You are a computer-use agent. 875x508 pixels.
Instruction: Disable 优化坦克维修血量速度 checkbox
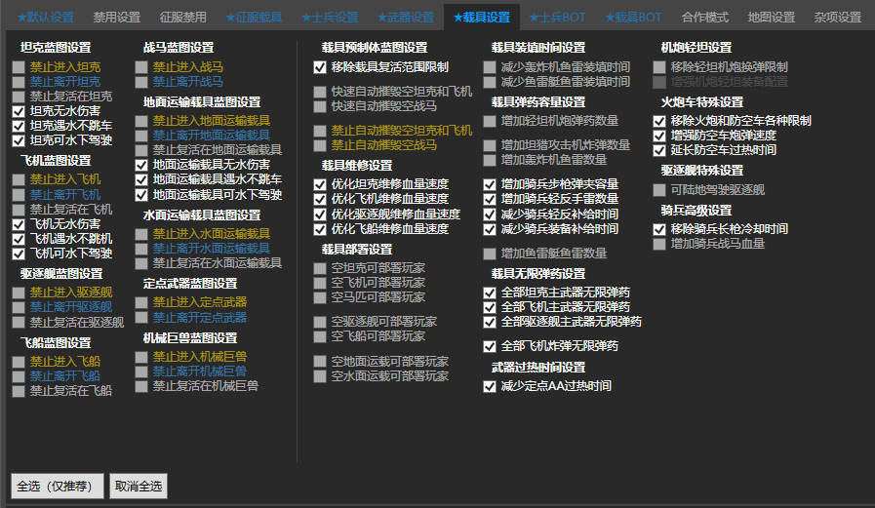[x=320, y=184]
